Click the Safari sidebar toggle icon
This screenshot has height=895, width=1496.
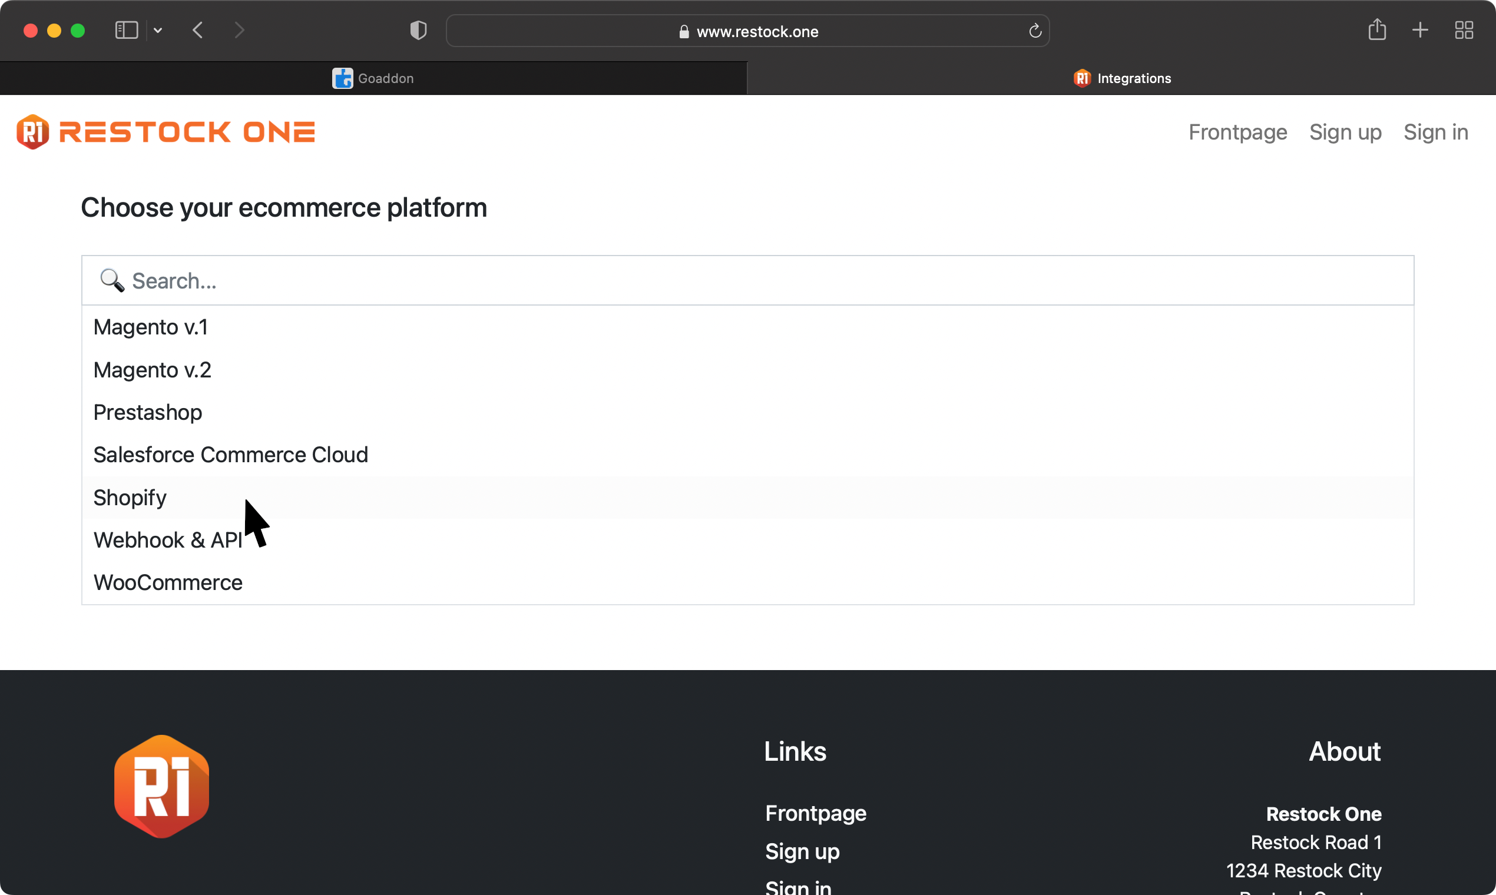(126, 30)
